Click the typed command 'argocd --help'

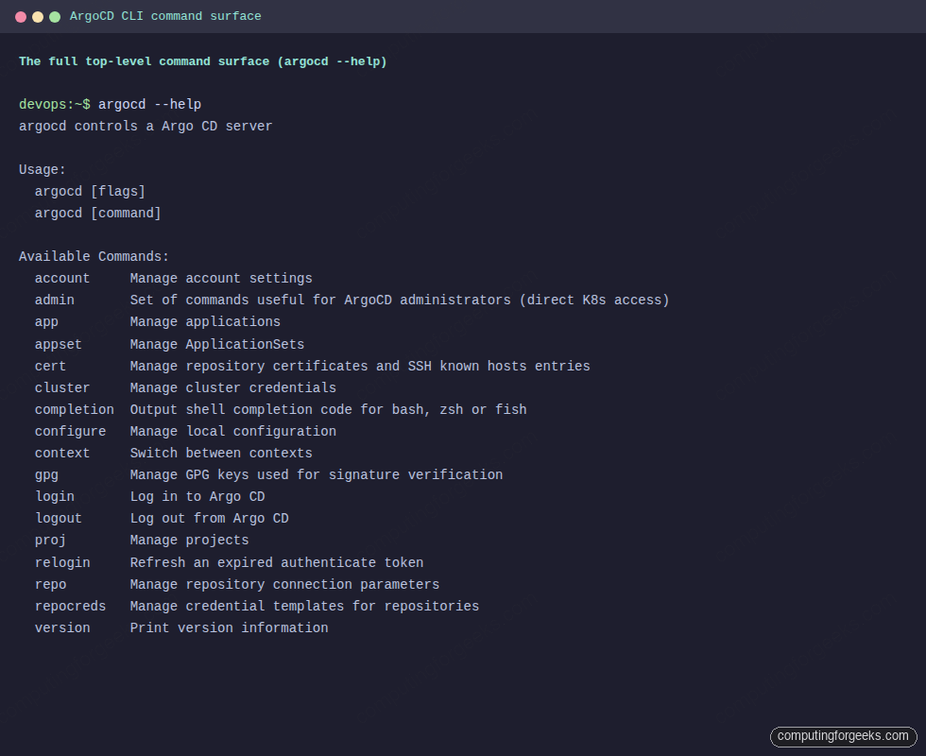pos(149,105)
